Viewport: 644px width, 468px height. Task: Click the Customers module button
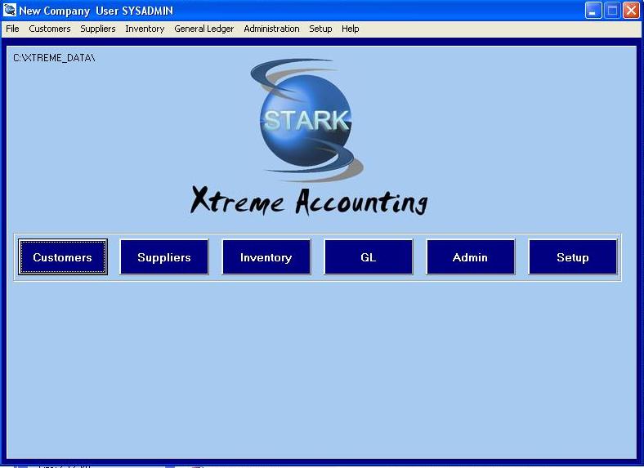coord(63,257)
